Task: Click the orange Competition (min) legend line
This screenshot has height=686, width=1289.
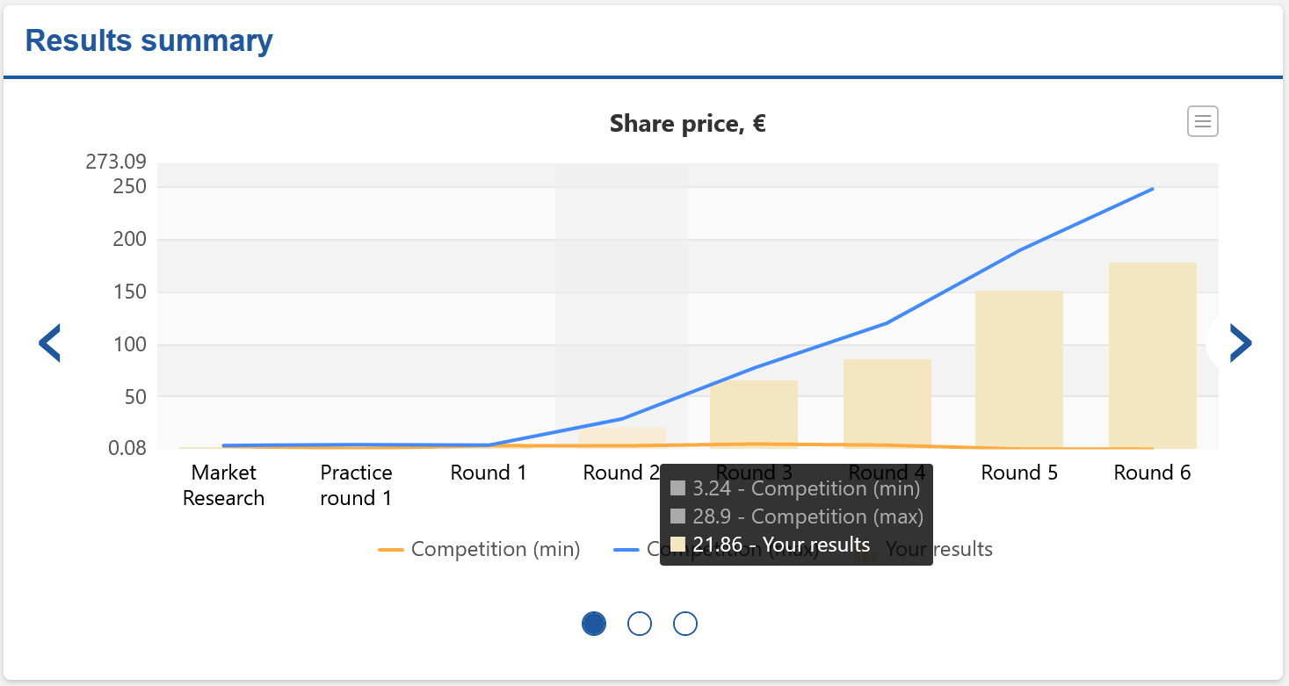Action: 390,550
